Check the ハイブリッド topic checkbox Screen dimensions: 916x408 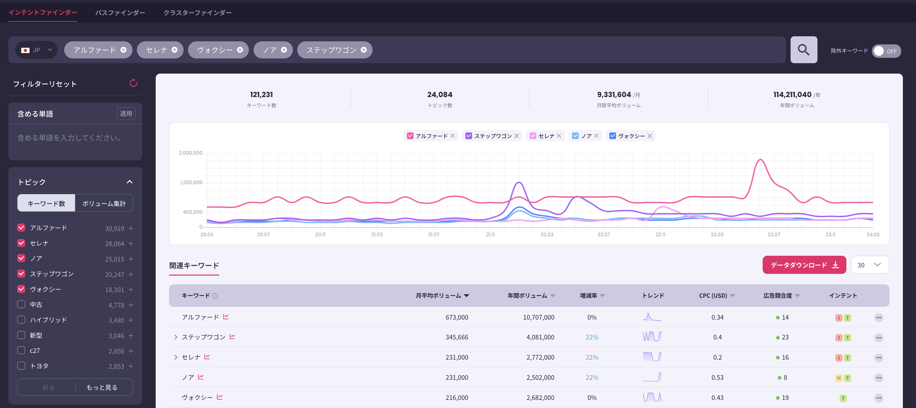coord(21,320)
